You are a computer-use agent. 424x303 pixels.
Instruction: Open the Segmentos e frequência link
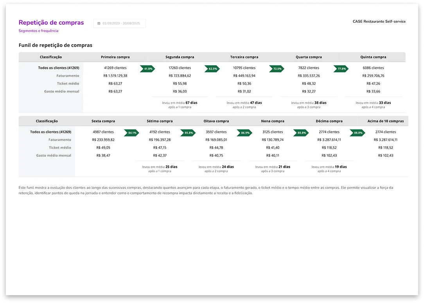38,31
